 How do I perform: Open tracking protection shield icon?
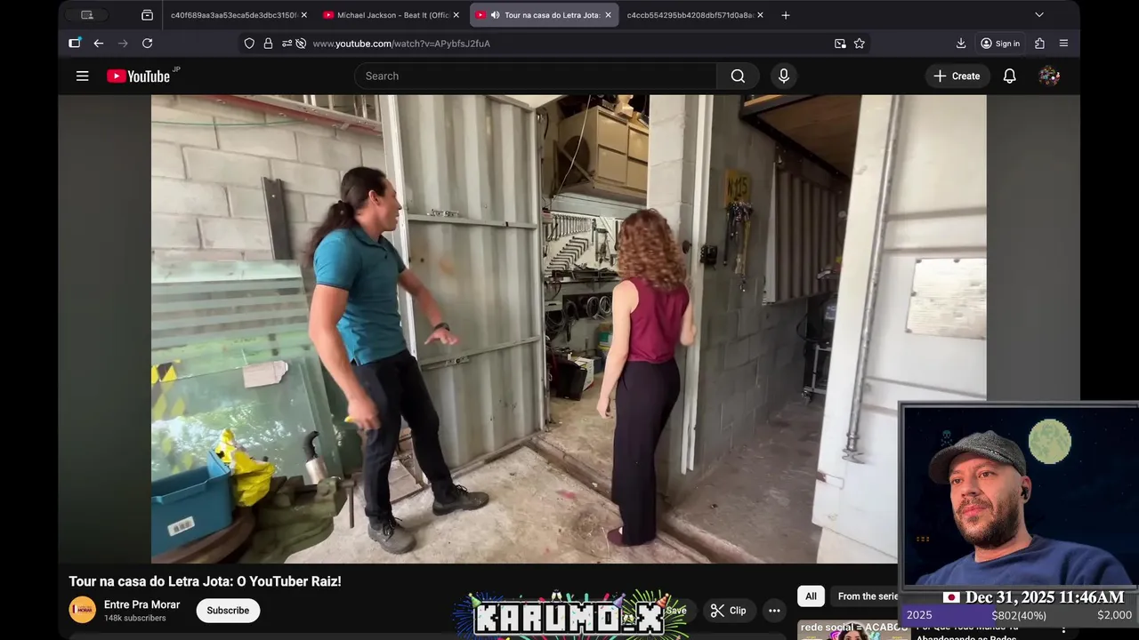249,44
